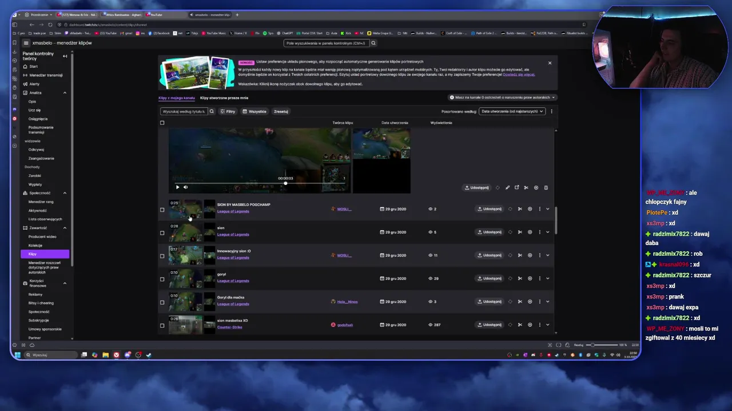The height and width of the screenshot is (411, 732).
Task: Click plus circle icon in Goryl dla maćka row
Action: 530,301
